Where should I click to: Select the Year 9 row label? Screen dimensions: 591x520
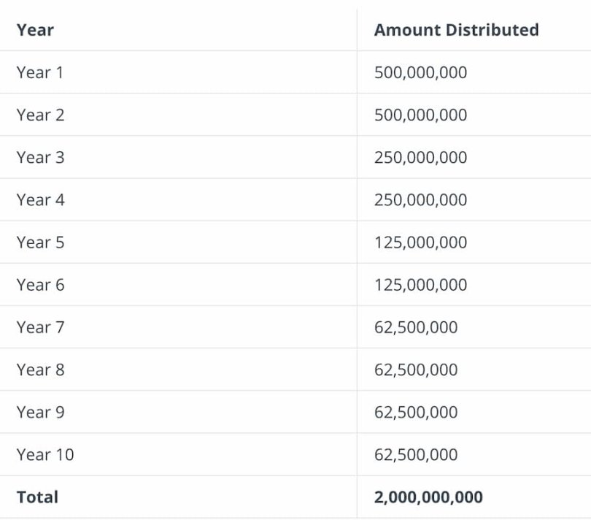tap(40, 412)
